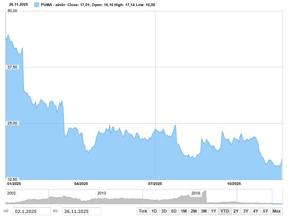
Task: Click the 2010 area in navigator timeline
Action: [x=102, y=198]
